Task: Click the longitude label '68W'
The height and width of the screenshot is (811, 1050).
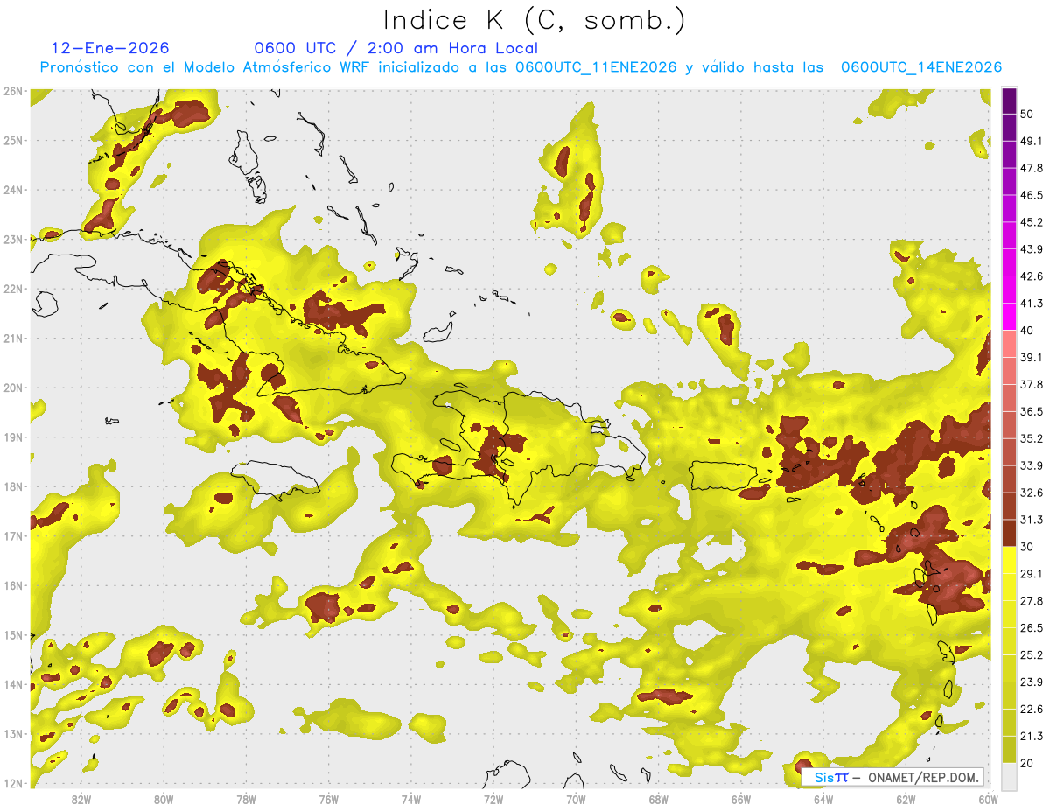Action: pos(658,799)
